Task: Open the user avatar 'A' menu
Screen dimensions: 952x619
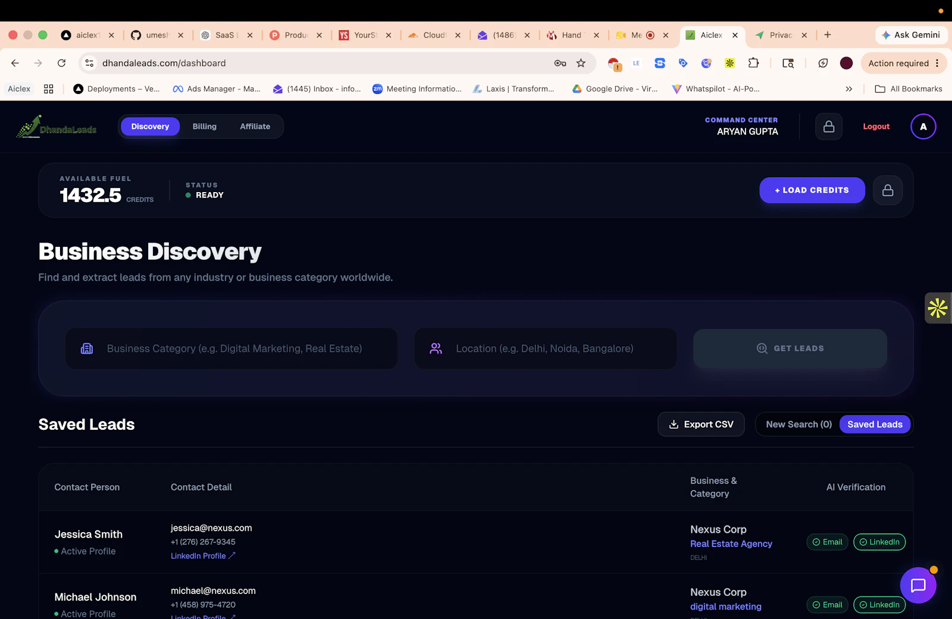Action: (x=923, y=127)
